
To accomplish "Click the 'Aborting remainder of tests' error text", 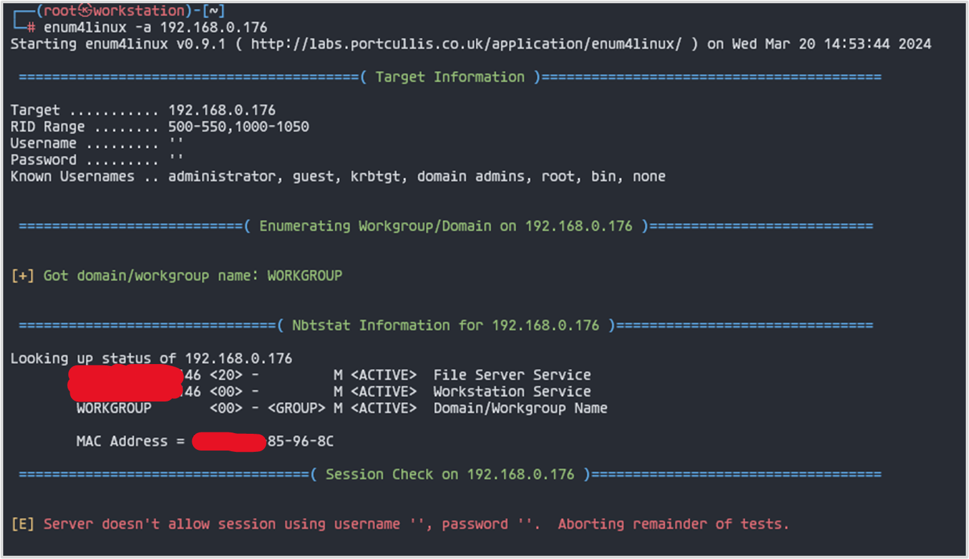I will (673, 524).
